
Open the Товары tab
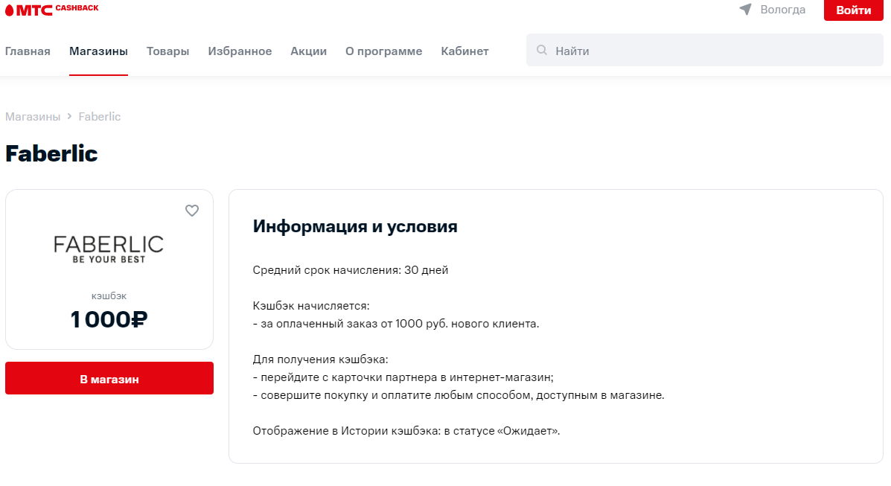coord(167,51)
